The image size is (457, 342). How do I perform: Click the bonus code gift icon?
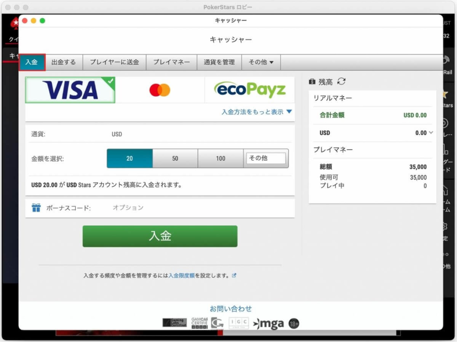(36, 208)
